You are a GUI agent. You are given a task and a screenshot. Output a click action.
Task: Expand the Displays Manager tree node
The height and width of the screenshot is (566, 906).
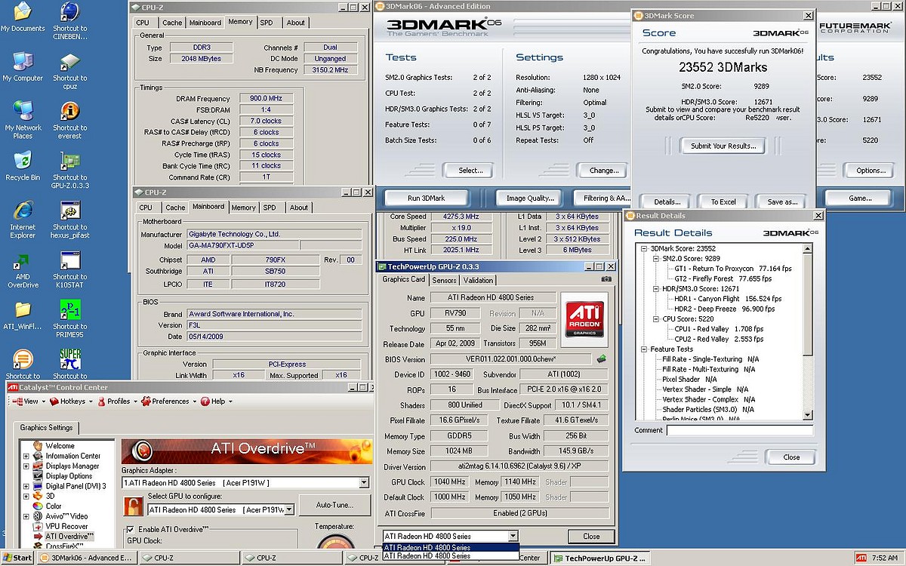[26, 466]
